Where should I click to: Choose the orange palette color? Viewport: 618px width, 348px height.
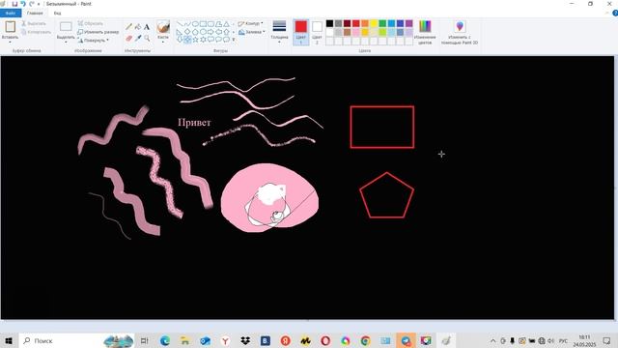[365, 23]
